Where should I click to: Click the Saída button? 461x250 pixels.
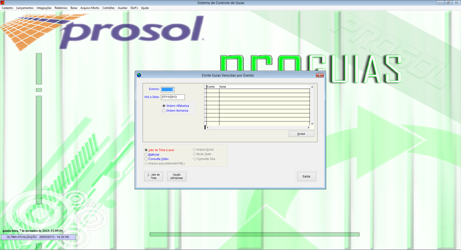pos(307,177)
